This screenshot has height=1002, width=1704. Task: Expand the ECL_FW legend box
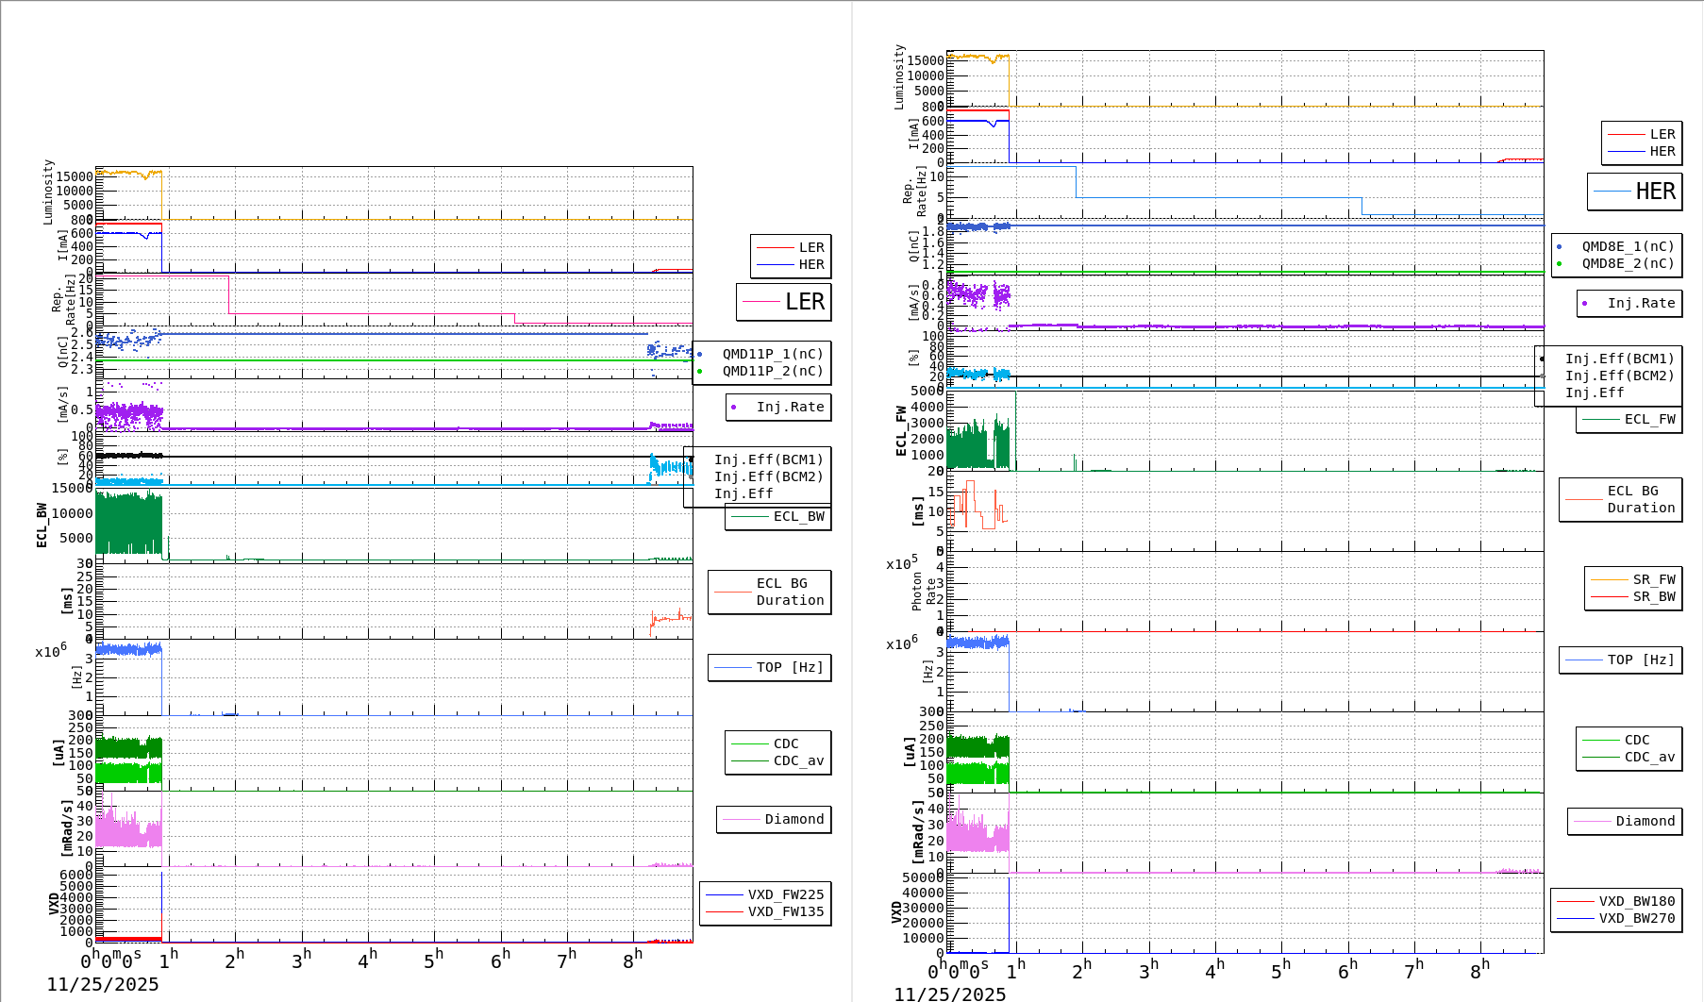[1629, 419]
